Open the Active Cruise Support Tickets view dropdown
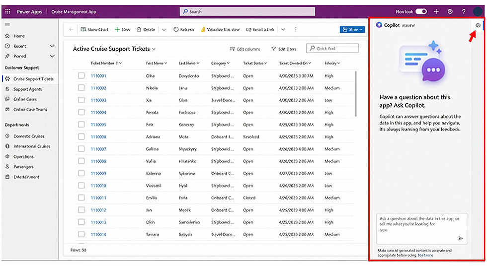The height and width of the screenshot is (267, 487). (x=154, y=49)
